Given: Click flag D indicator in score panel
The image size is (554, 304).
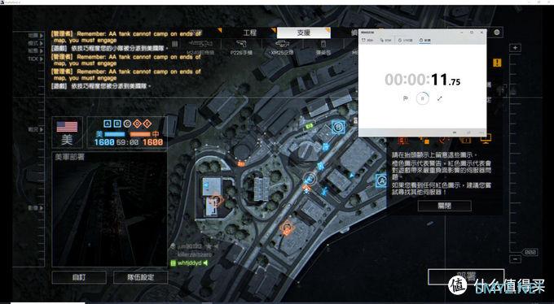Looking at the screenshot, I should [x=137, y=124].
